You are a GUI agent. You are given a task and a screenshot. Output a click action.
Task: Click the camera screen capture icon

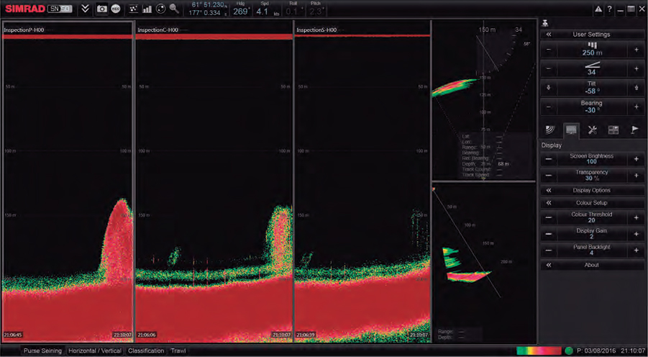102,9
